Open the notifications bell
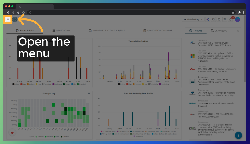 tap(231, 20)
